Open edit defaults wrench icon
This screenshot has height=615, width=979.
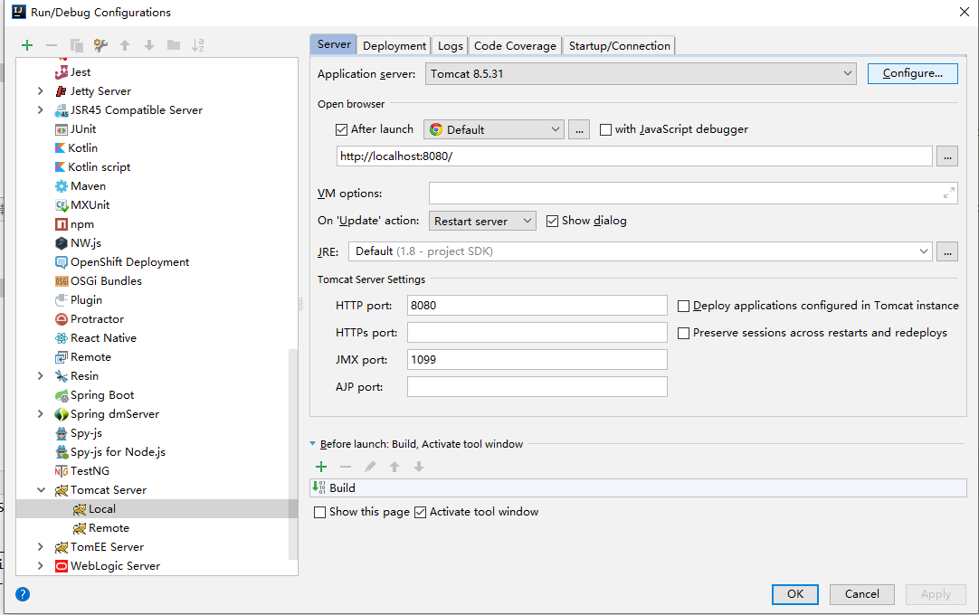pyautogui.click(x=100, y=45)
